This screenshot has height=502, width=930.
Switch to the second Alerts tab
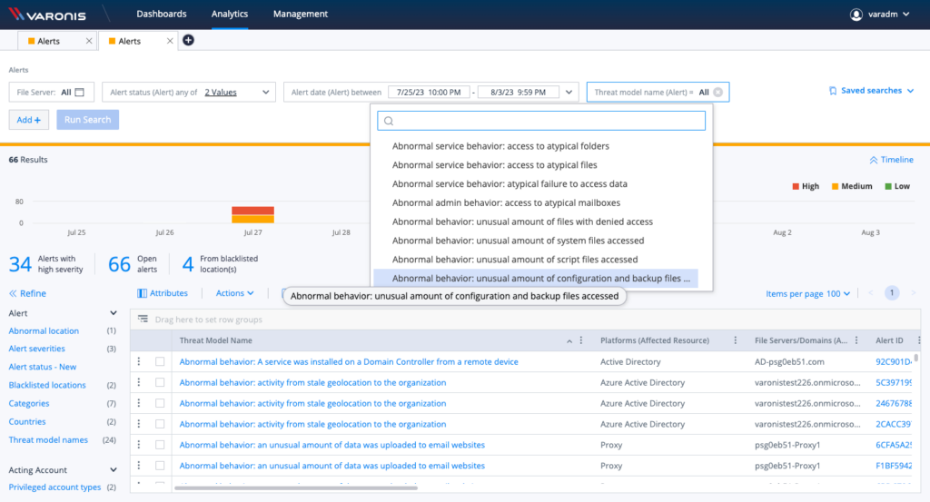click(129, 41)
